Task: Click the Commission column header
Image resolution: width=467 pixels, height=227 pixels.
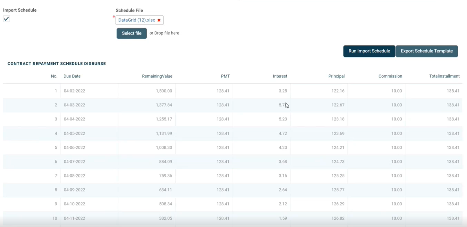Action: pyautogui.click(x=390, y=76)
